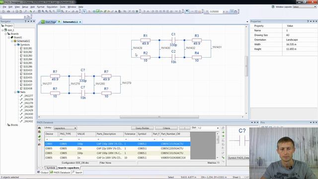Collapse the Schematic1 tree node
The width and height of the screenshot is (318, 179).
click(12, 41)
